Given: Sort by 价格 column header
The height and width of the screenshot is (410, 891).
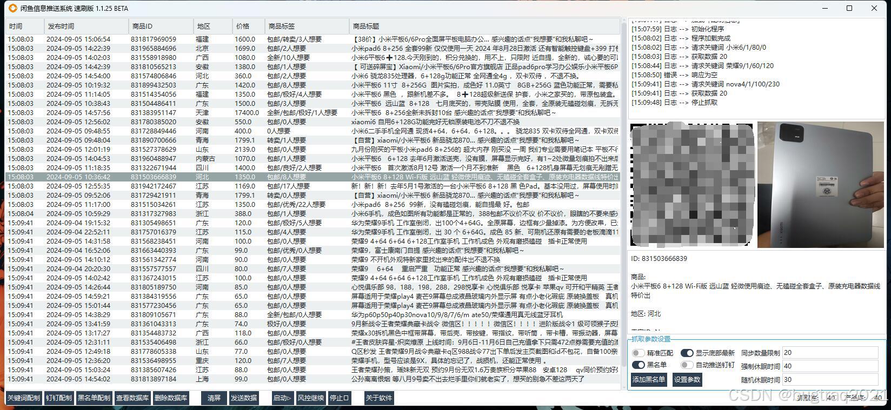Looking at the screenshot, I should (x=249, y=26).
